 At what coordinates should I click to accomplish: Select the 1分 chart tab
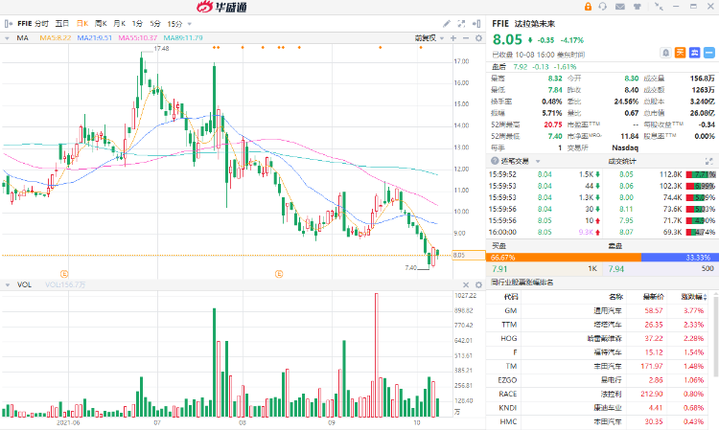pos(137,23)
